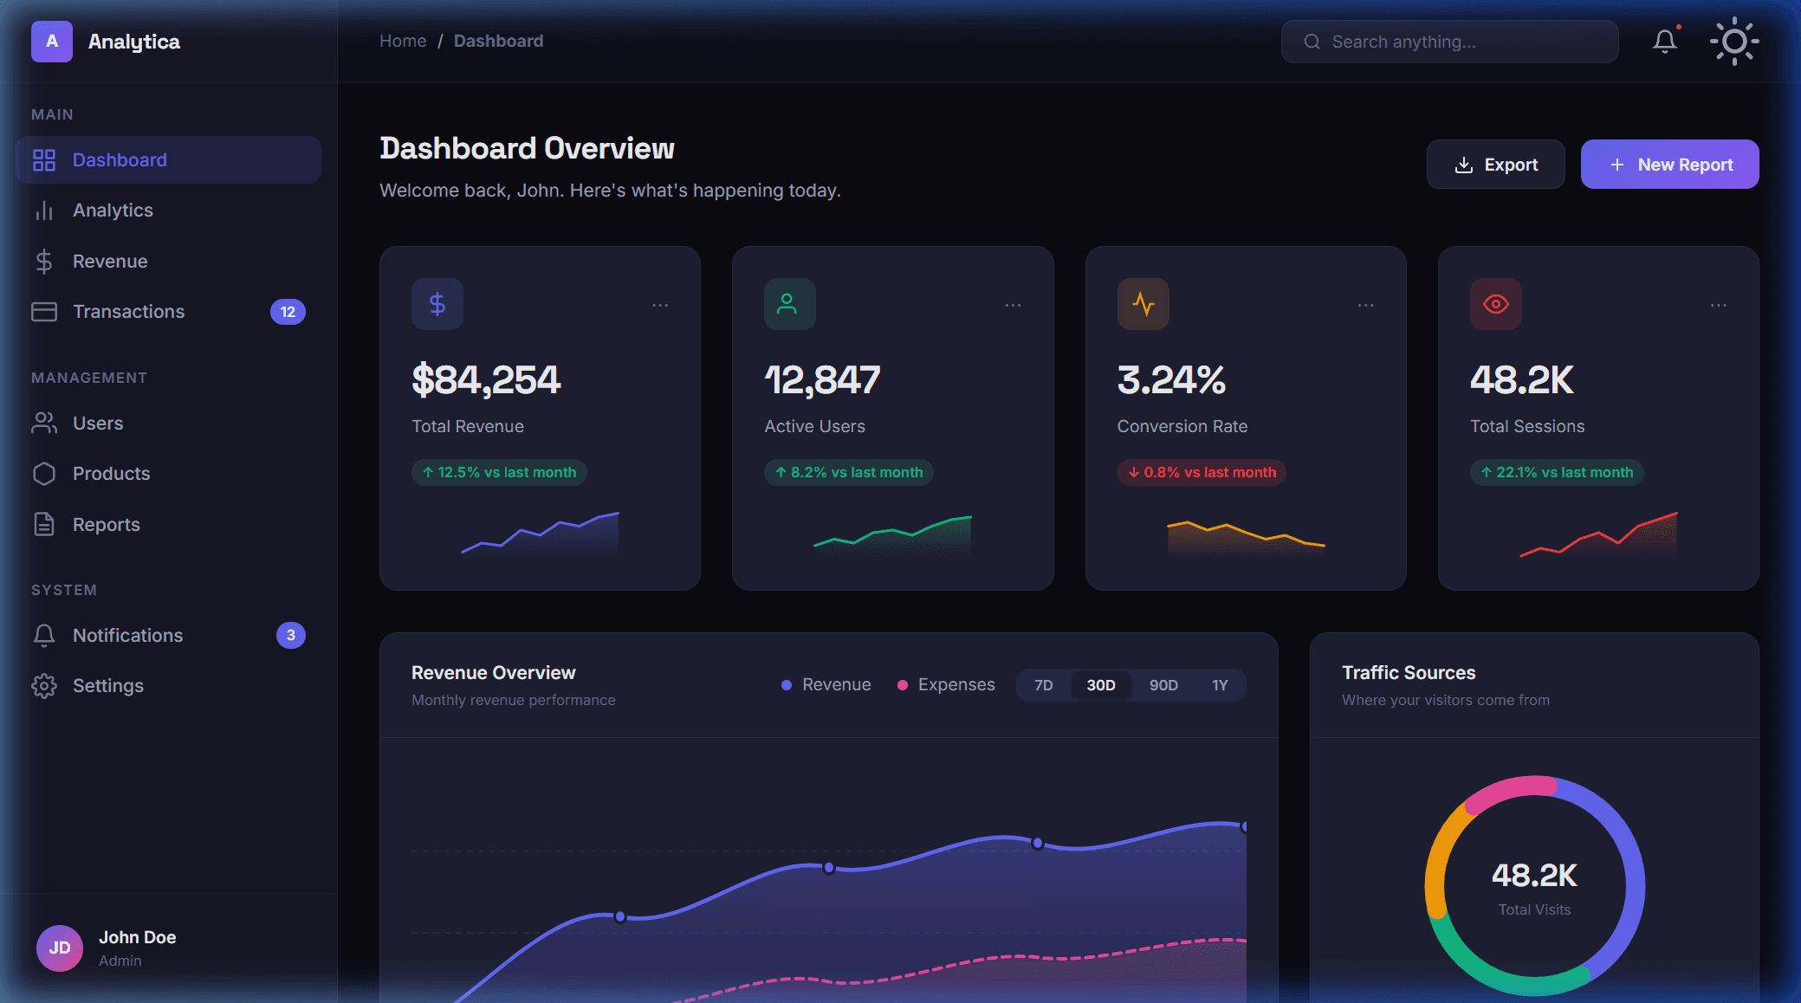Toggle the Revenue series in the chart legend
Screen dimensions: 1801x1003
(x=826, y=684)
